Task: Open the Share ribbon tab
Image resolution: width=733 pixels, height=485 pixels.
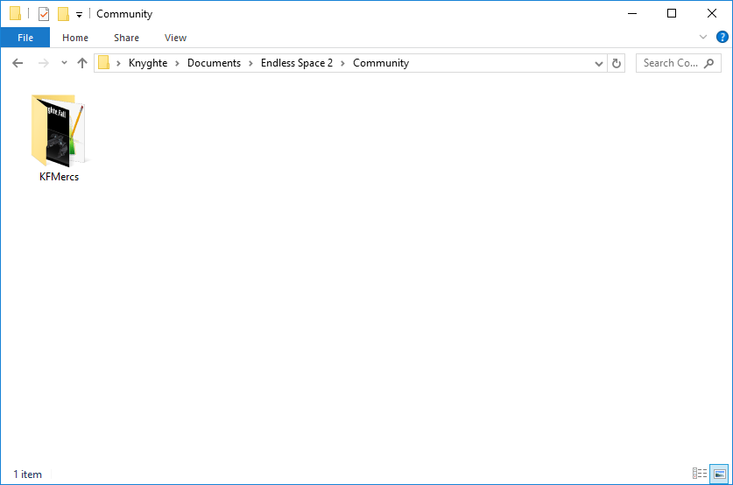Action: coord(126,38)
